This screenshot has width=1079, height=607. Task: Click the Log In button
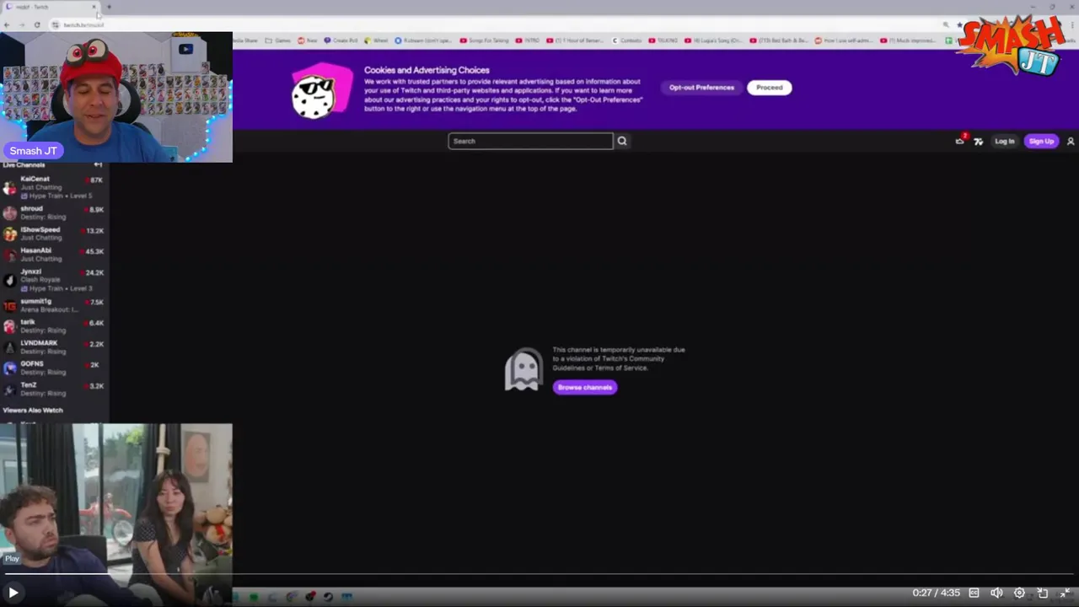[x=1004, y=141]
